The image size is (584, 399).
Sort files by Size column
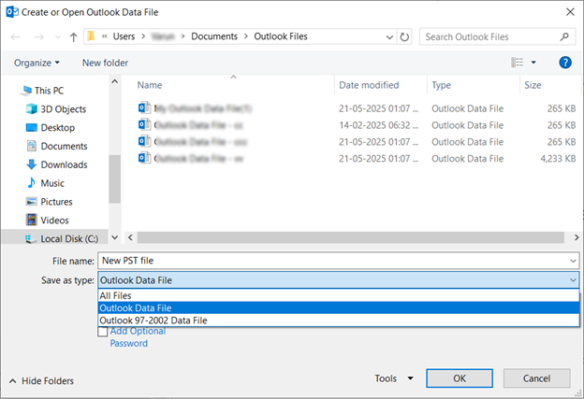click(x=533, y=85)
